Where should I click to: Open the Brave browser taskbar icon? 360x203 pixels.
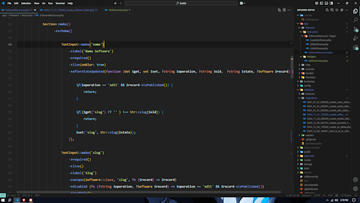(24, 200)
